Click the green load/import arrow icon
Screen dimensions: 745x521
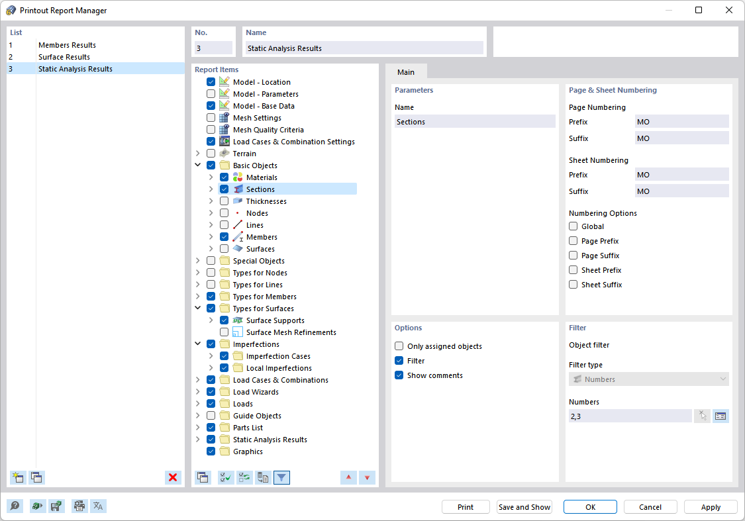click(38, 506)
